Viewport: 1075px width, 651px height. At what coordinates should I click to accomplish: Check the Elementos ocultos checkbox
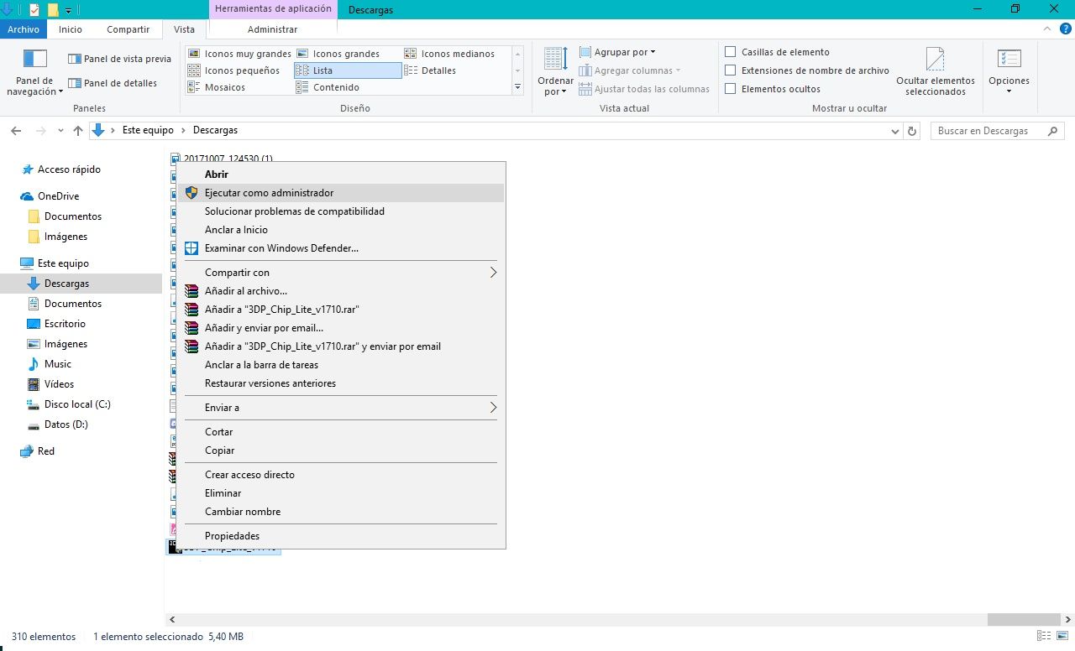731,89
